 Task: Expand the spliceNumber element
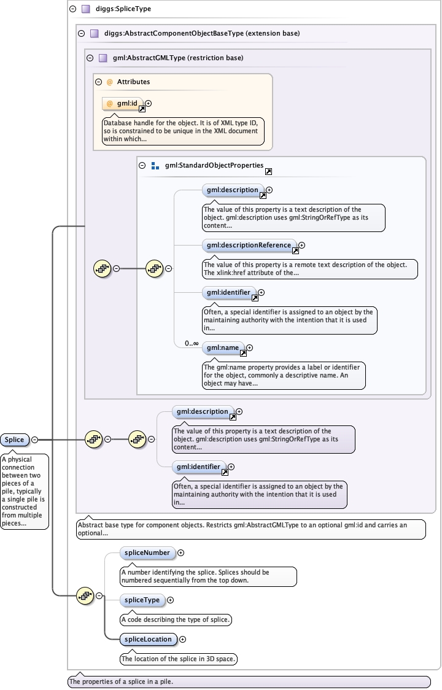click(180, 552)
